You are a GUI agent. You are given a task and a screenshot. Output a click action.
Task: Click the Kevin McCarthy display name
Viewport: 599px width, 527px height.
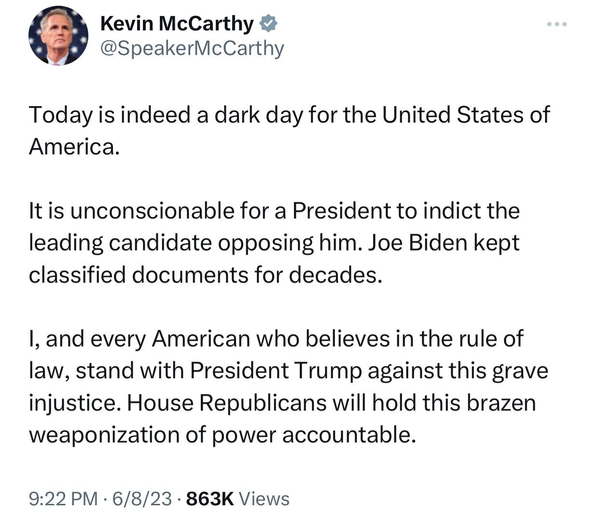click(177, 23)
